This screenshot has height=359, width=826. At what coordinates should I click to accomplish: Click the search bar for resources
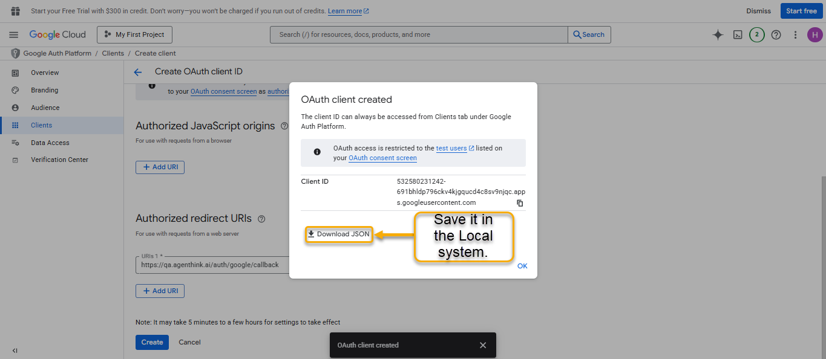click(419, 35)
